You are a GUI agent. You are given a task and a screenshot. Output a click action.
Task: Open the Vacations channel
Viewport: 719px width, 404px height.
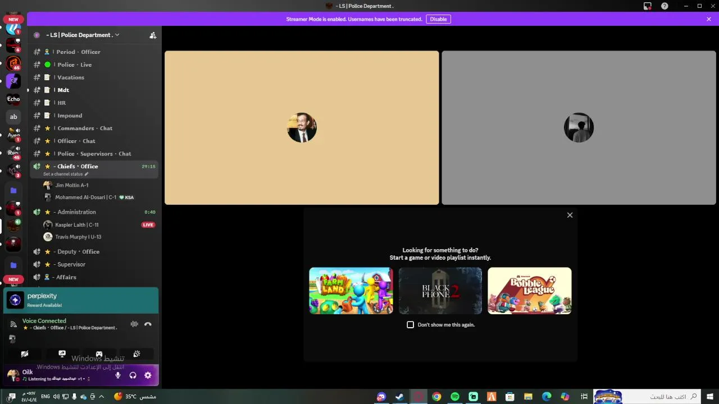[x=94, y=77]
